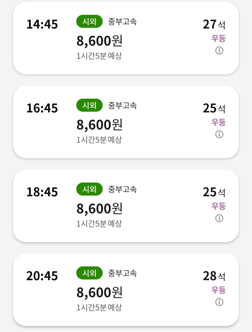Choose the 16:45 departure time

click(42, 108)
